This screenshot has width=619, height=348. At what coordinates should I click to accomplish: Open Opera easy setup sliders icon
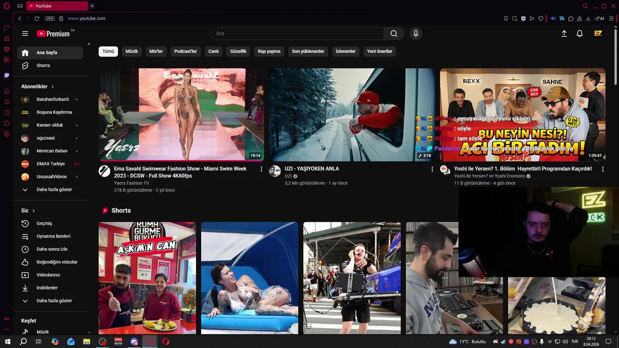coord(612,18)
